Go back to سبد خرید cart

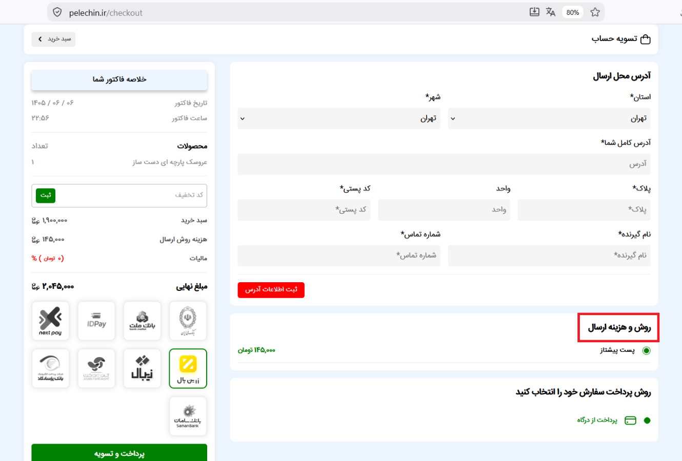click(x=53, y=39)
